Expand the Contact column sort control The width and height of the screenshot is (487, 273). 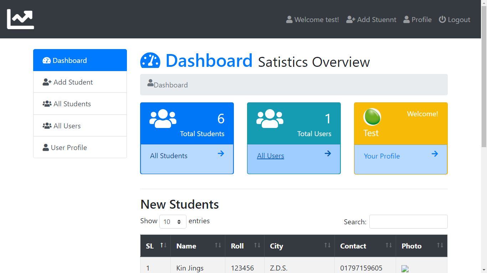tap(389, 245)
